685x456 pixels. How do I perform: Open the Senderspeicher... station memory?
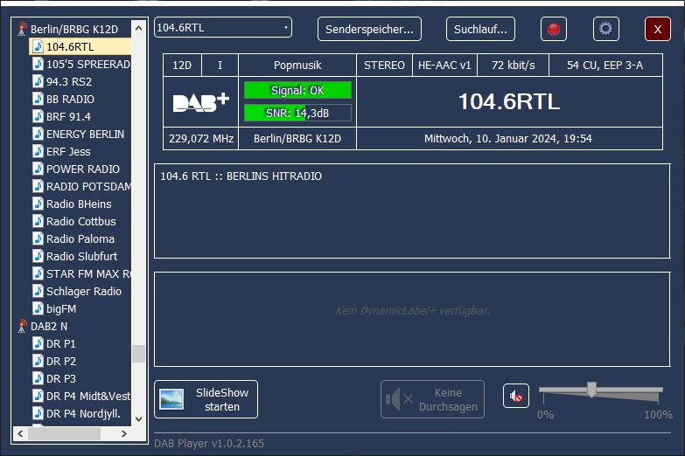[x=369, y=29]
